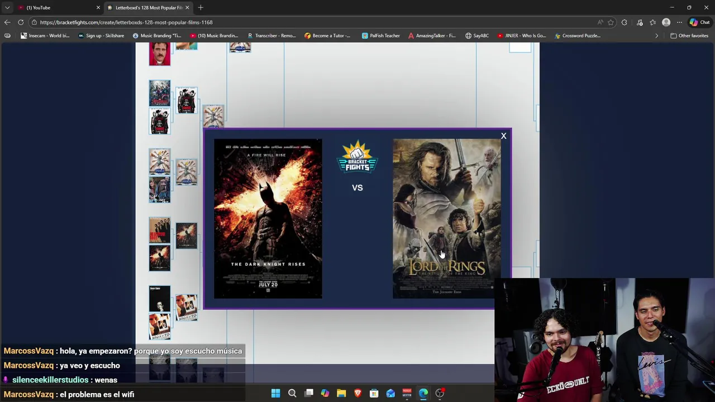Go back to the previous page
Viewport: 715px width, 402px height.
7,22
